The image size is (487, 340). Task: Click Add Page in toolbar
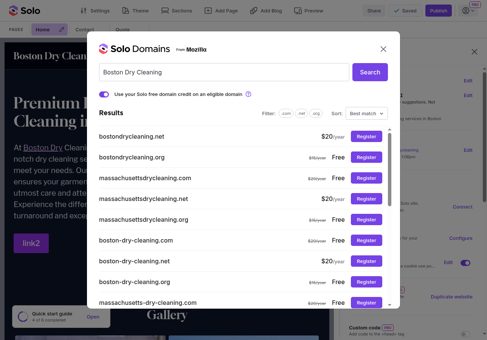[221, 11]
